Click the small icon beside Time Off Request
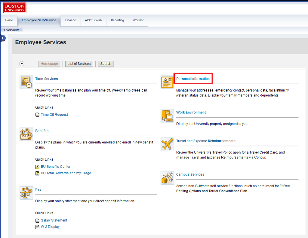This screenshot has height=238, width=308. click(x=37, y=114)
